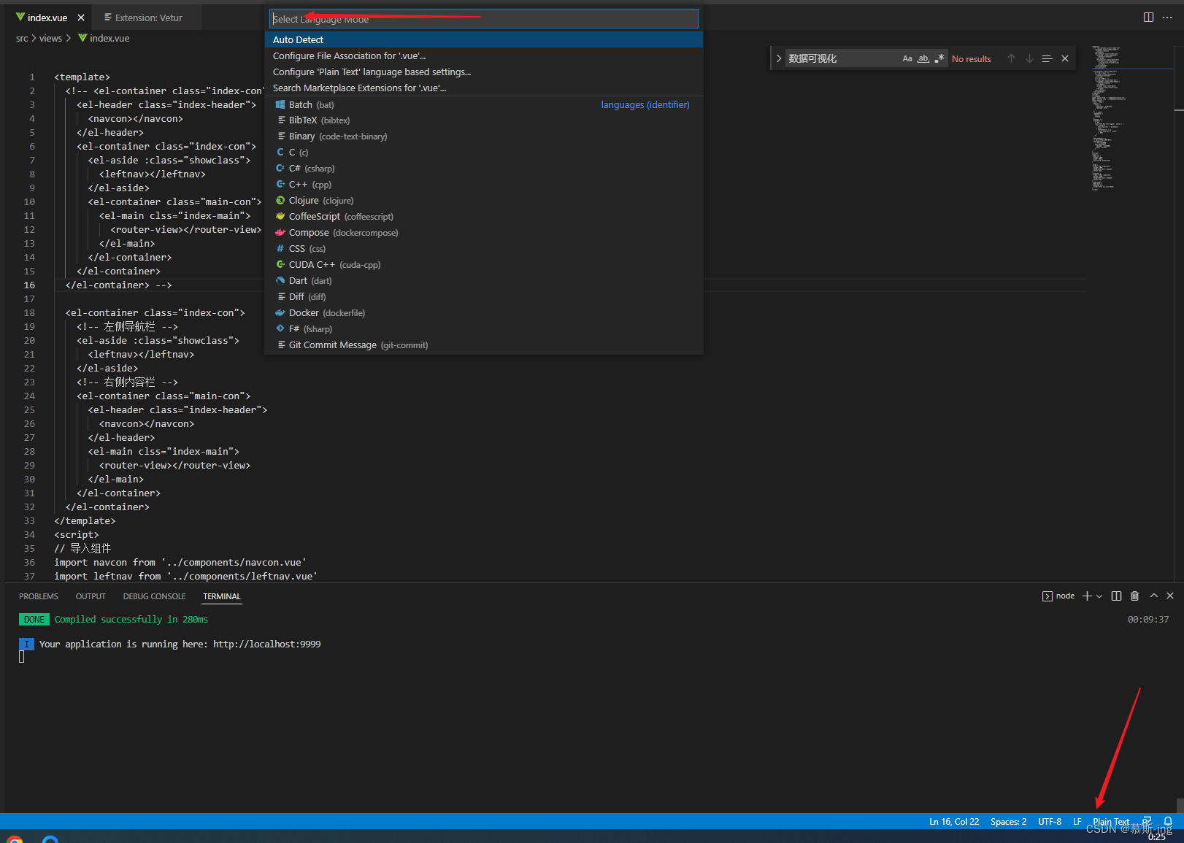The height and width of the screenshot is (843, 1184).
Task: Open the DEBUG CONSOLE panel tab
Action: (x=154, y=596)
